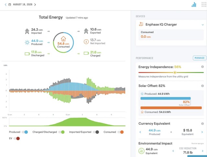Click the blue Produced bar in Solar Offset
The height and width of the screenshot is (157, 207).
(x=166, y=98)
